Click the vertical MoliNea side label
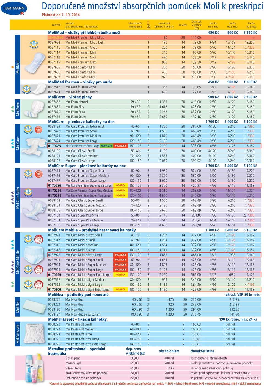The height and width of the screenshot is (387, 264). click(18, 307)
